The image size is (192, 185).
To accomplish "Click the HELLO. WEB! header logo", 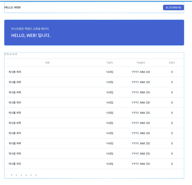I will pyautogui.click(x=13, y=7).
